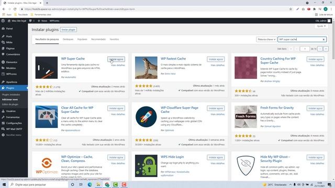Click the Windows taskbar search box
Screen dimensions: 335x188
[38, 184]
